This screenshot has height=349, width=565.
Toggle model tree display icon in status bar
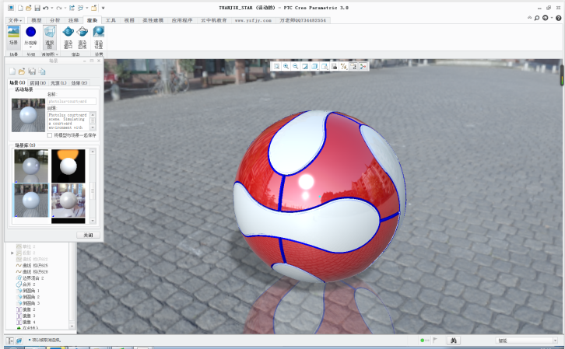pos(10,340)
